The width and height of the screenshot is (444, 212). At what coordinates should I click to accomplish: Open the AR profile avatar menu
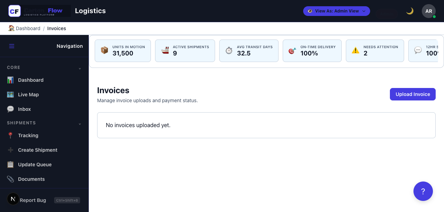coord(429,11)
